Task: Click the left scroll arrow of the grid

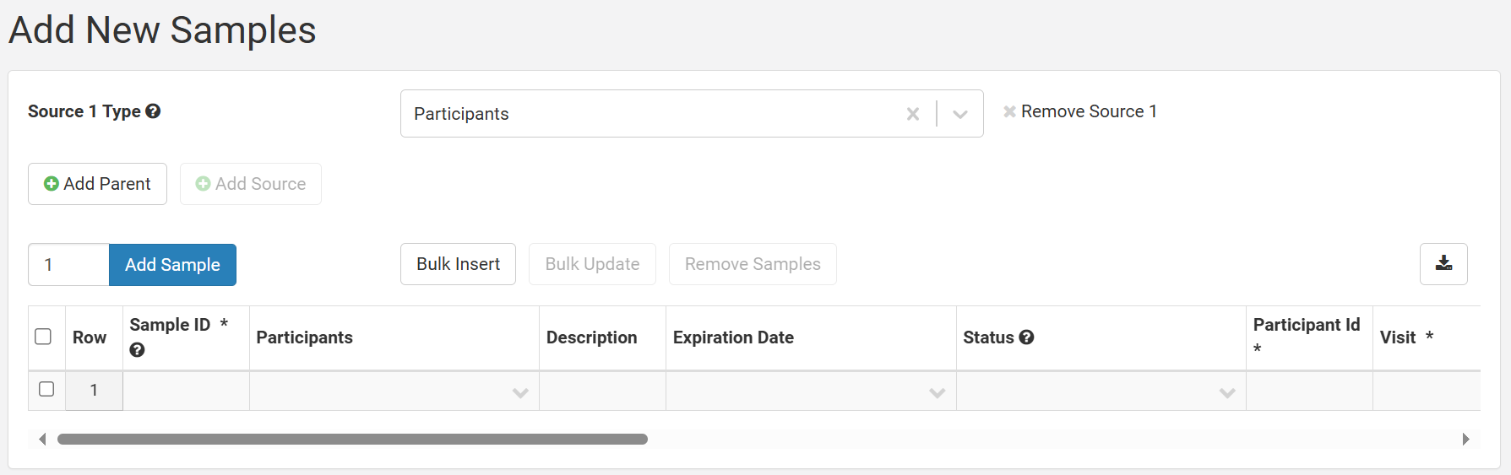Action: pos(42,439)
